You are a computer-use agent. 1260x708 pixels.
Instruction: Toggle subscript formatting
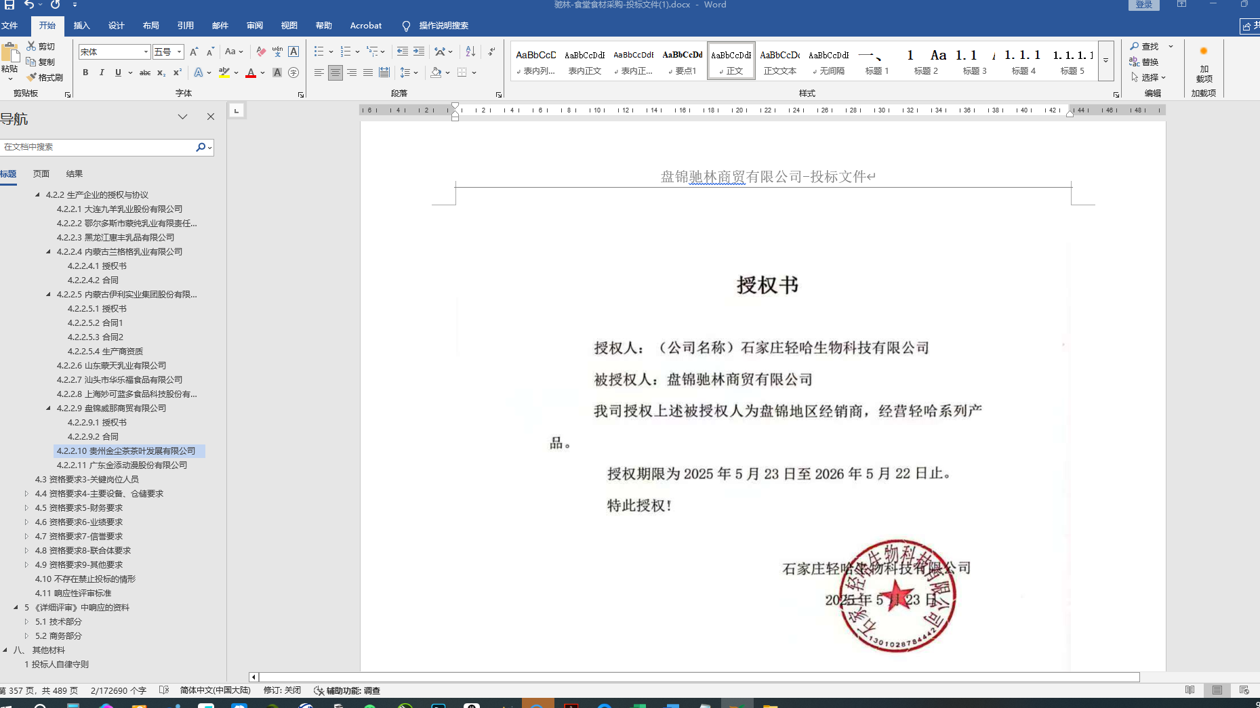(161, 72)
